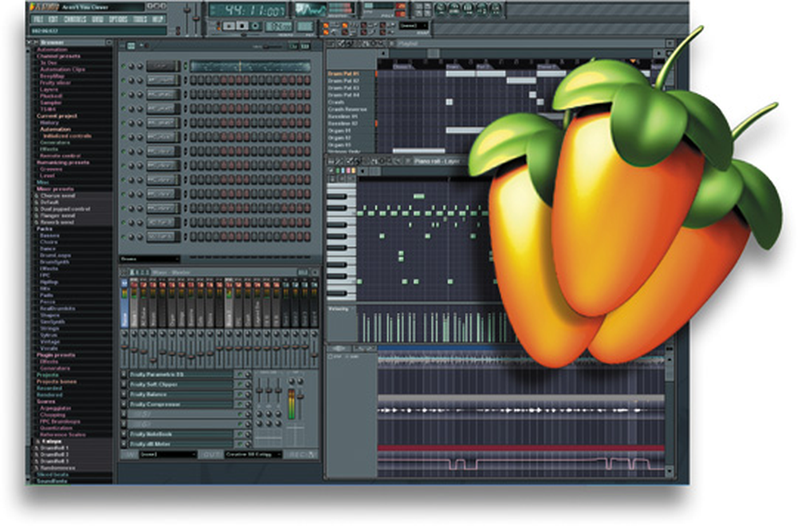The height and width of the screenshot is (526, 798).
Task: Click the pattern number selector
Action: coord(305,26)
